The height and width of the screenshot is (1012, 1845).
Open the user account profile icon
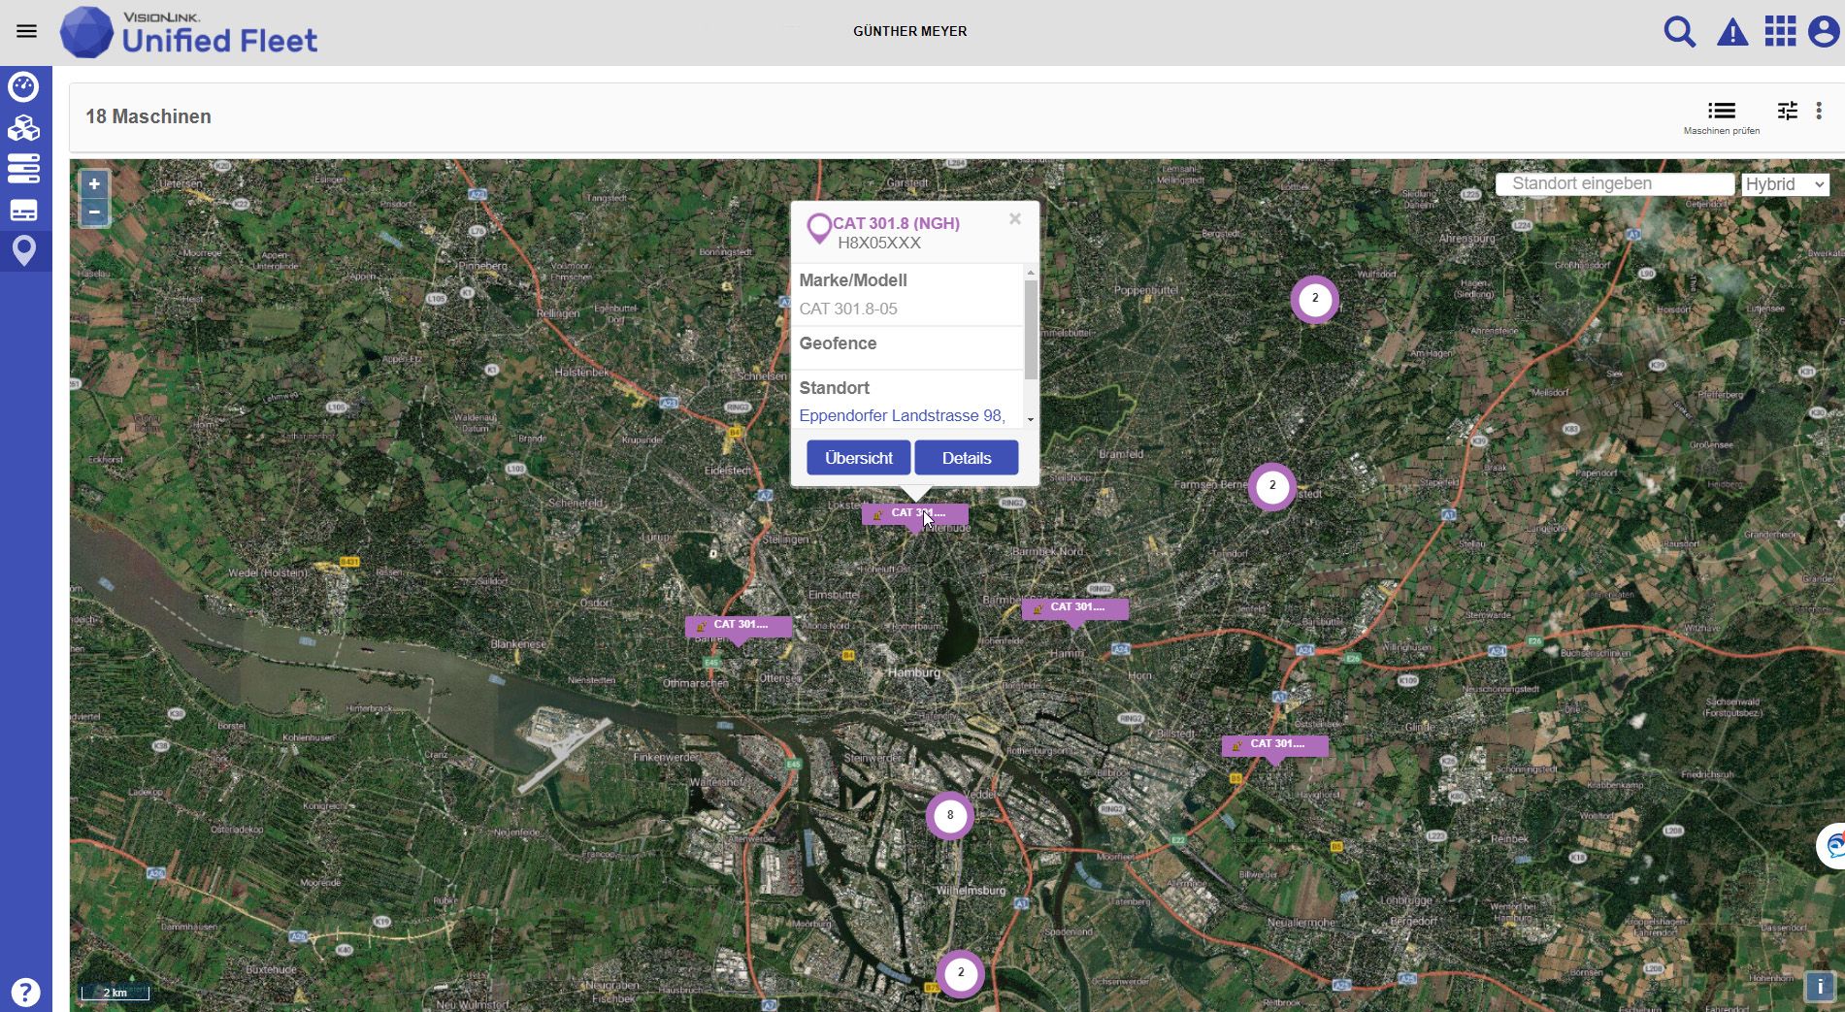1824,31
